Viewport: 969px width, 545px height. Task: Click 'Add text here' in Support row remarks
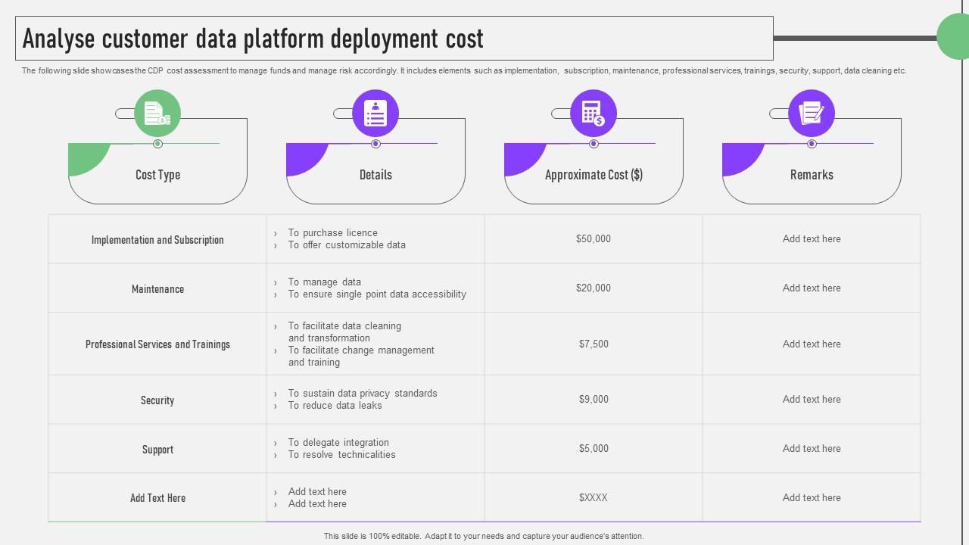(812, 449)
